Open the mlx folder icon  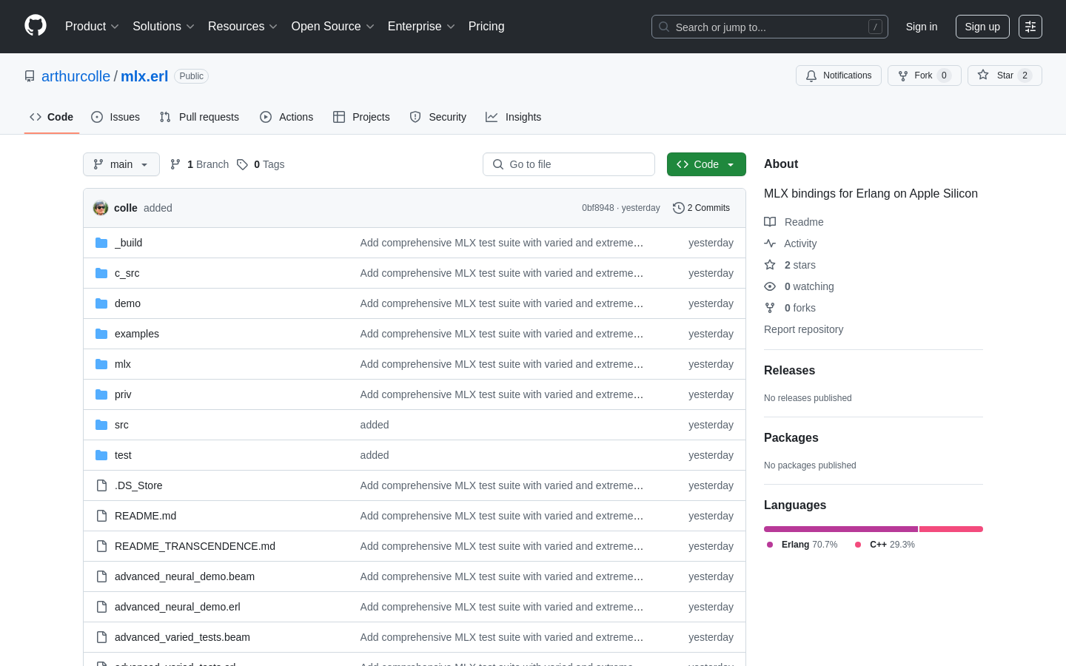(101, 364)
